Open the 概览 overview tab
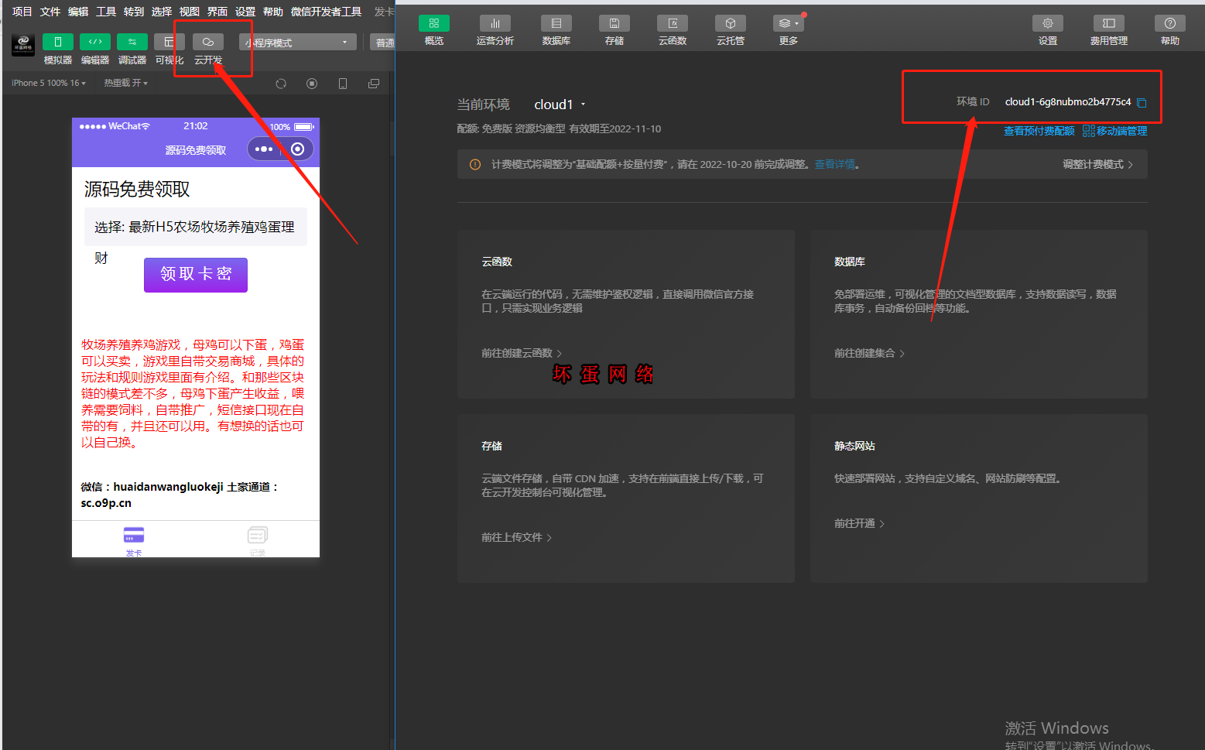This screenshot has width=1205, height=750. pos(434,31)
